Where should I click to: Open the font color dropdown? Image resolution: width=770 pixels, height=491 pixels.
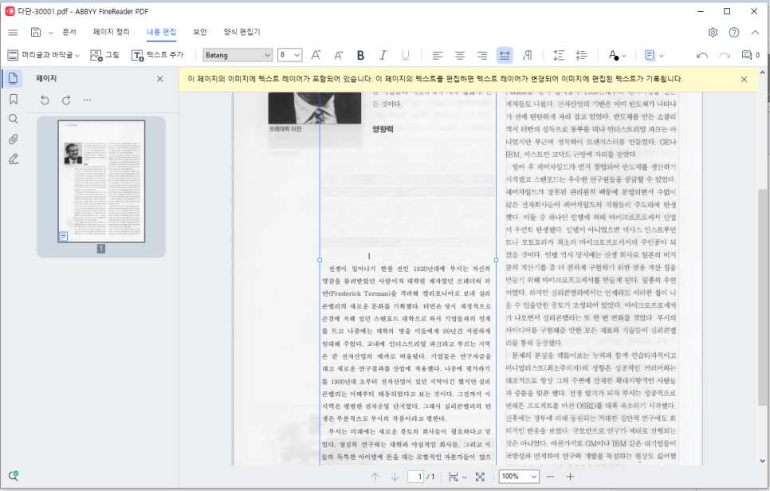coord(617,56)
